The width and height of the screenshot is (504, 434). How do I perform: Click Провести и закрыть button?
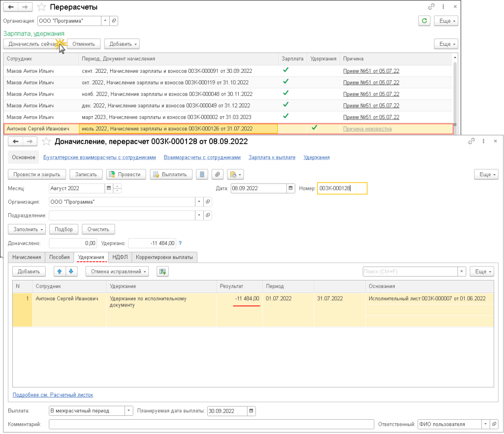point(37,174)
